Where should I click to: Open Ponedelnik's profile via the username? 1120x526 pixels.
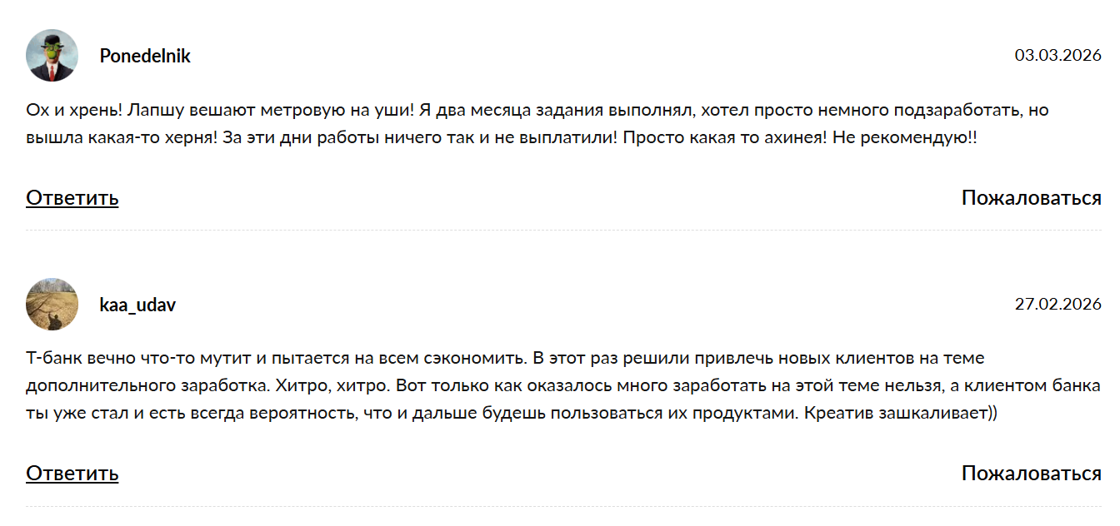pos(144,56)
